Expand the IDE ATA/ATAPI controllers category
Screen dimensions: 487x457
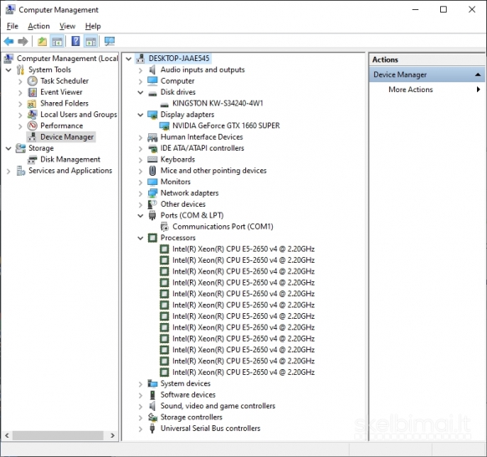141,149
